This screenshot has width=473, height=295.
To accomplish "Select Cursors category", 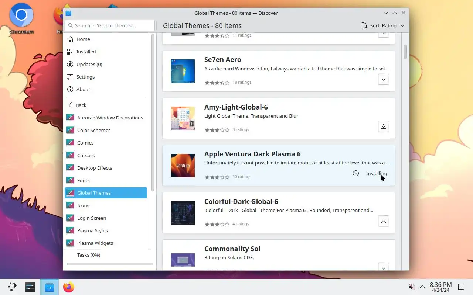I will [x=106, y=155].
